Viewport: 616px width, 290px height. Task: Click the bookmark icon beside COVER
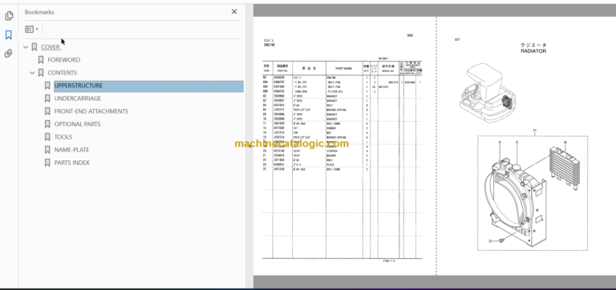pos(34,47)
